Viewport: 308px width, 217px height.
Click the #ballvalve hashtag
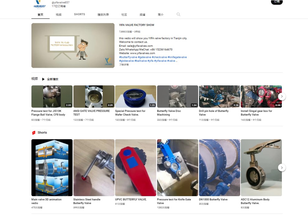coord(140,61)
